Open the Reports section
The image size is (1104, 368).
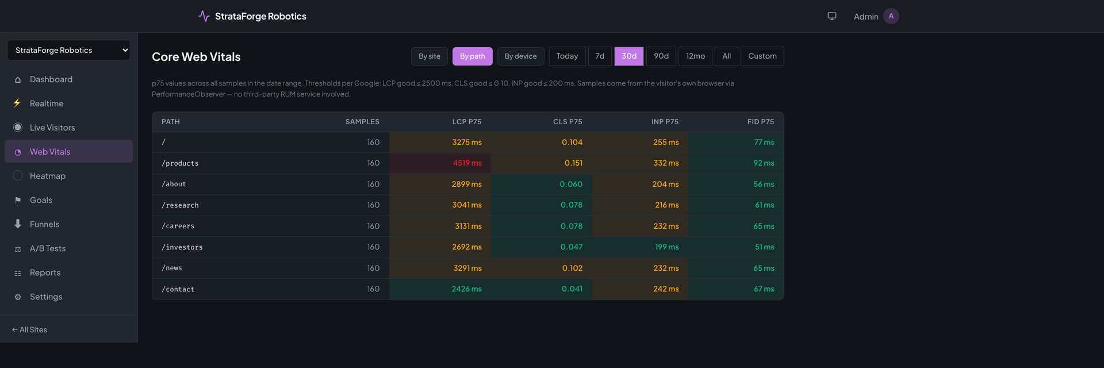tap(68, 273)
